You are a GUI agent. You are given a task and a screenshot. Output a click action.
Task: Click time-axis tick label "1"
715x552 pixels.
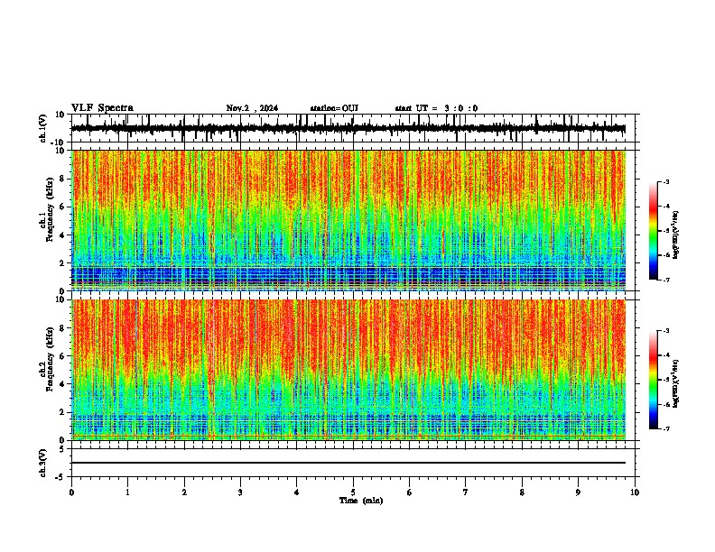pyautogui.click(x=127, y=492)
